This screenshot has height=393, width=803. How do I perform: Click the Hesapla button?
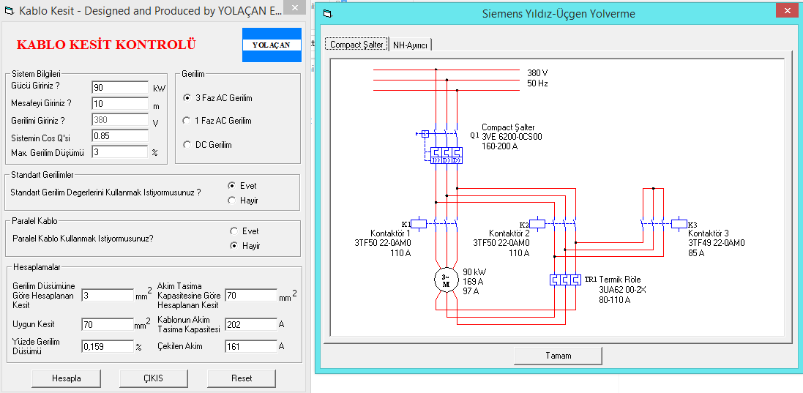point(67,378)
